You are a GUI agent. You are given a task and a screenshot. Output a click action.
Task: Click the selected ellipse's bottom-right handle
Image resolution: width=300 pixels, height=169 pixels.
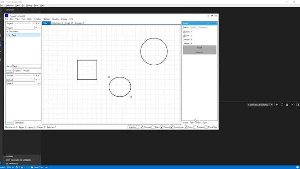pyautogui.click(x=131, y=97)
